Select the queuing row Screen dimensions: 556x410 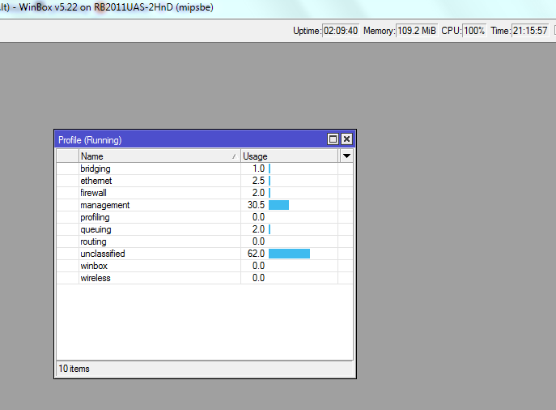[x=205, y=229]
